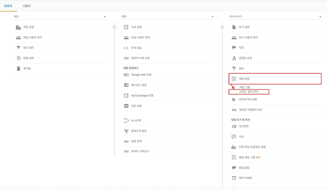Open the 속성 사용자 관리 link
327x190 pixels.
(141, 38)
